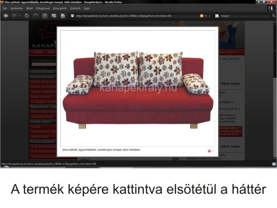Click the 155cm széles heading text
Image resolution: width=277 pixels, height=208 pixels.
(230, 147)
